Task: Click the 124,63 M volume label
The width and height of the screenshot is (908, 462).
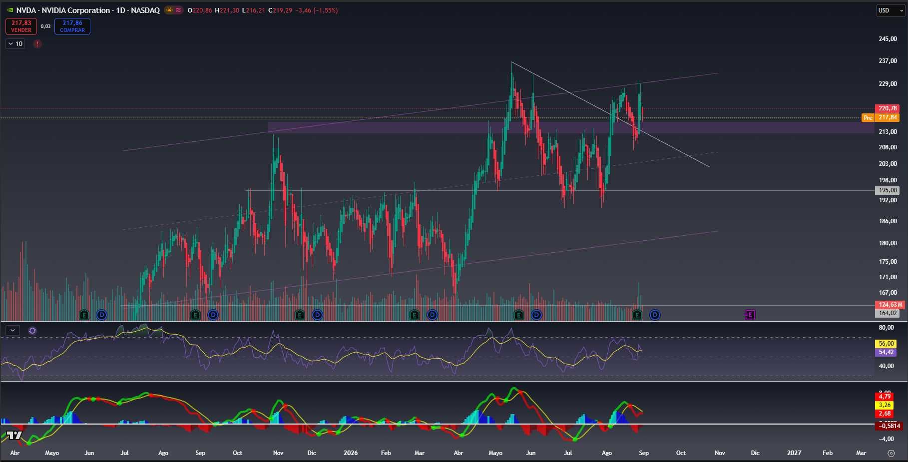Action: (890, 305)
